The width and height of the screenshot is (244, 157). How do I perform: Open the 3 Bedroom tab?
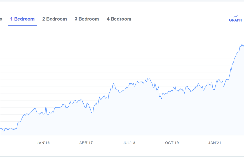click(87, 19)
